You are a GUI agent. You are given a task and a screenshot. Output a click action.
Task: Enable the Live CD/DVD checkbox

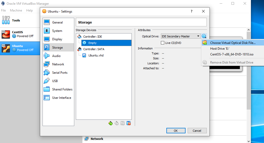(162, 43)
